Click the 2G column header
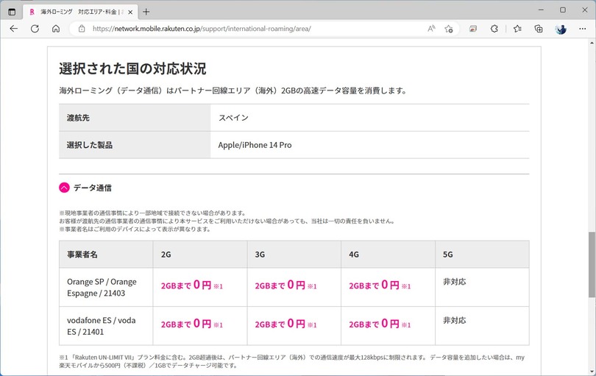 [x=200, y=255]
